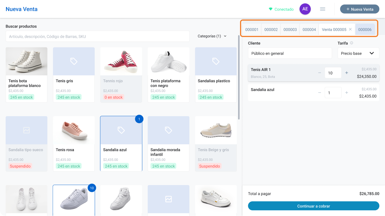Image resolution: width=385 pixels, height=216 pixels.
Task: Select Tenis Beige y gris image
Action: click(216, 130)
